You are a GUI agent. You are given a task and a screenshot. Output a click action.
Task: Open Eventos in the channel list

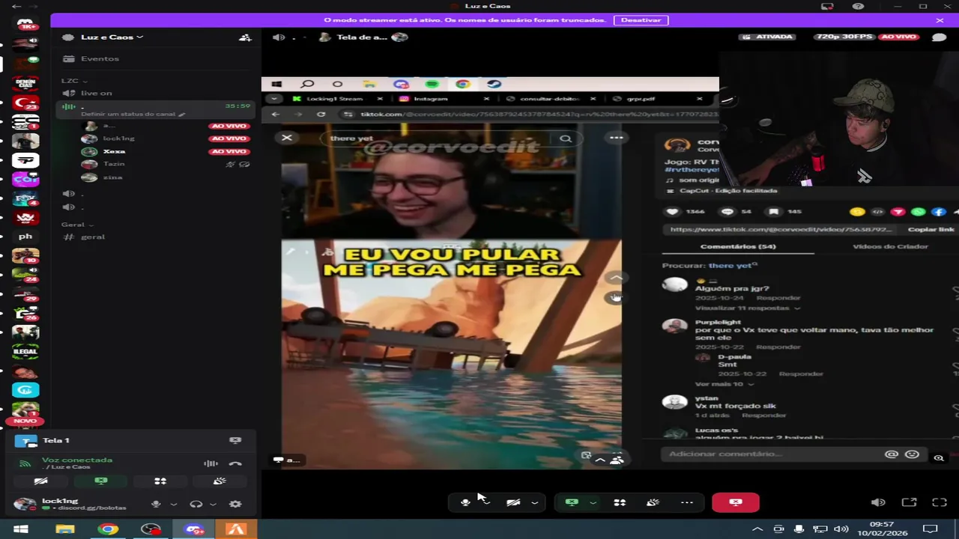tap(99, 58)
